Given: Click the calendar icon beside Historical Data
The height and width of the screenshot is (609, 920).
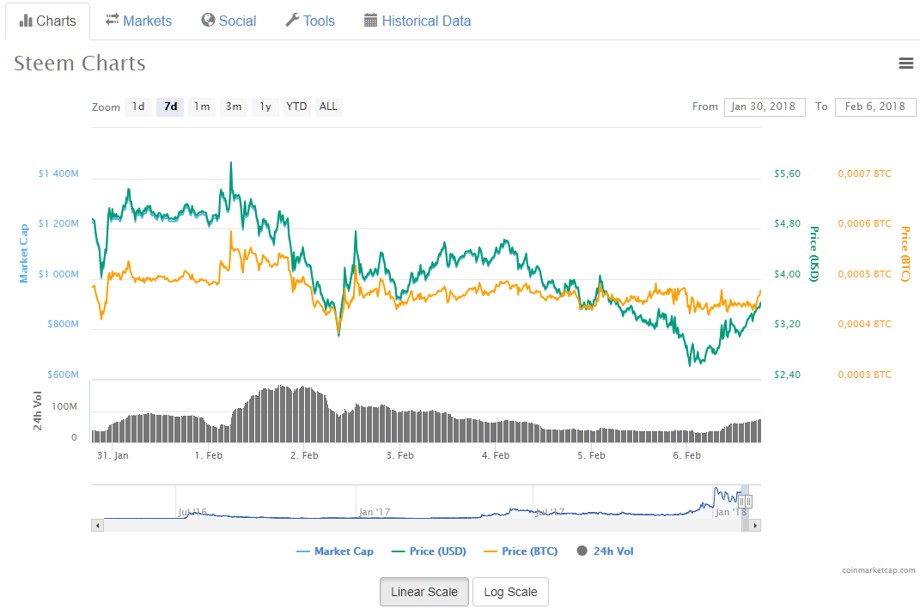Looking at the screenshot, I should point(370,21).
